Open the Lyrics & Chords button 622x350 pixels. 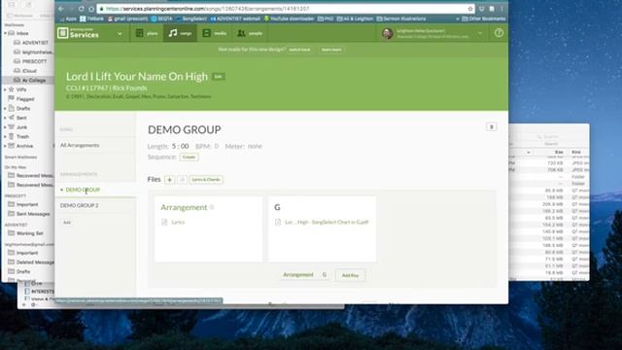[206, 180]
